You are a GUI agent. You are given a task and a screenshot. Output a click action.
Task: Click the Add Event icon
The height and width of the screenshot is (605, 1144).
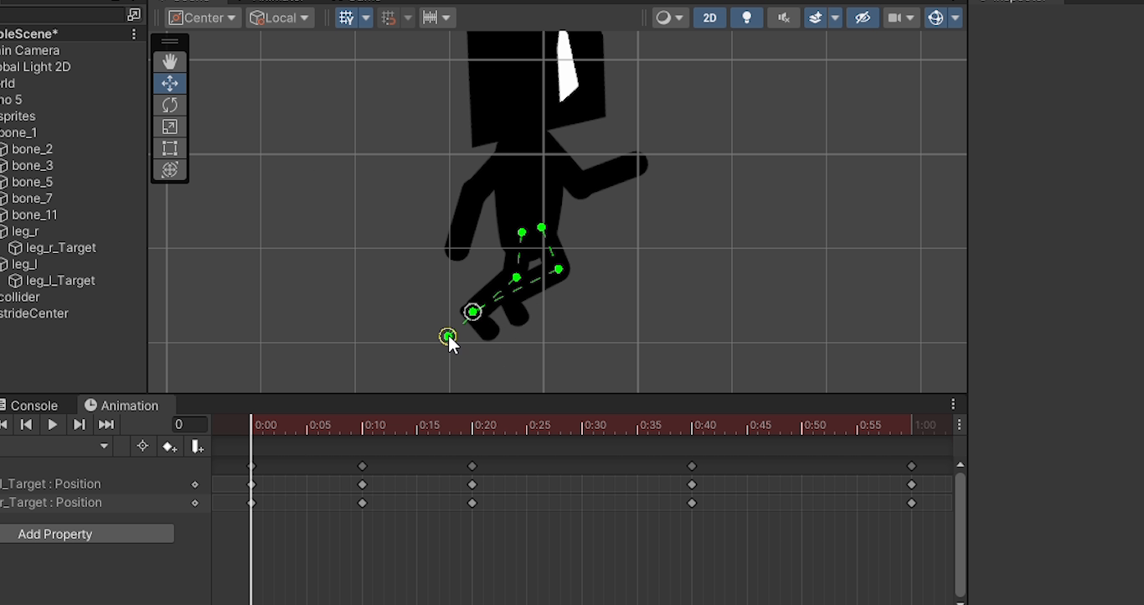pyautogui.click(x=197, y=447)
